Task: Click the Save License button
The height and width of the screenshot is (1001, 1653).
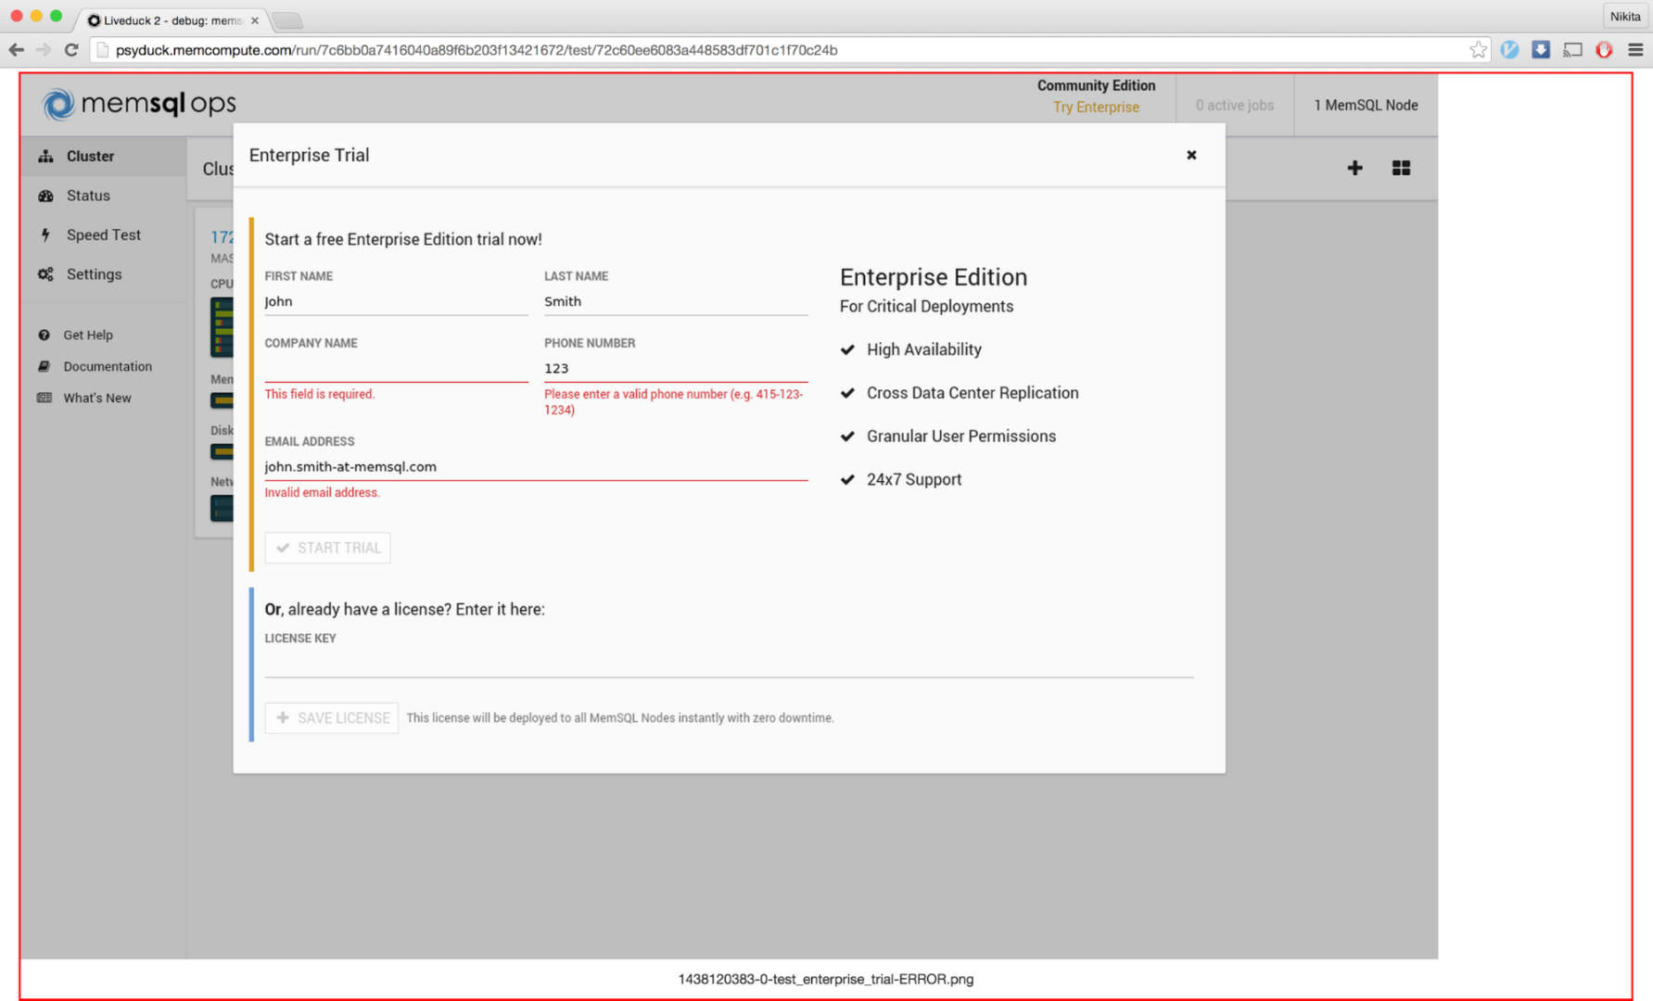Action: click(x=331, y=718)
